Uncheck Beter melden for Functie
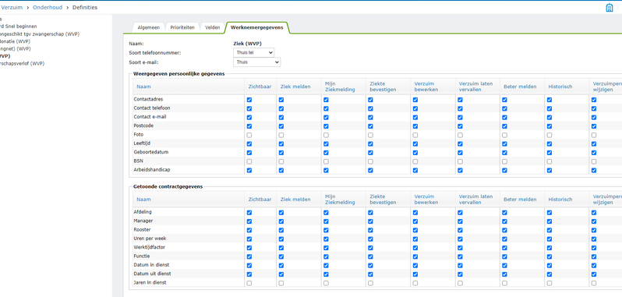Viewport: 622px width, 297px height. [504, 256]
